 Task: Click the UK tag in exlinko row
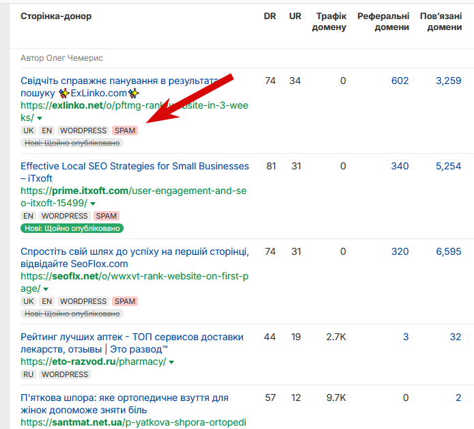pos(29,130)
